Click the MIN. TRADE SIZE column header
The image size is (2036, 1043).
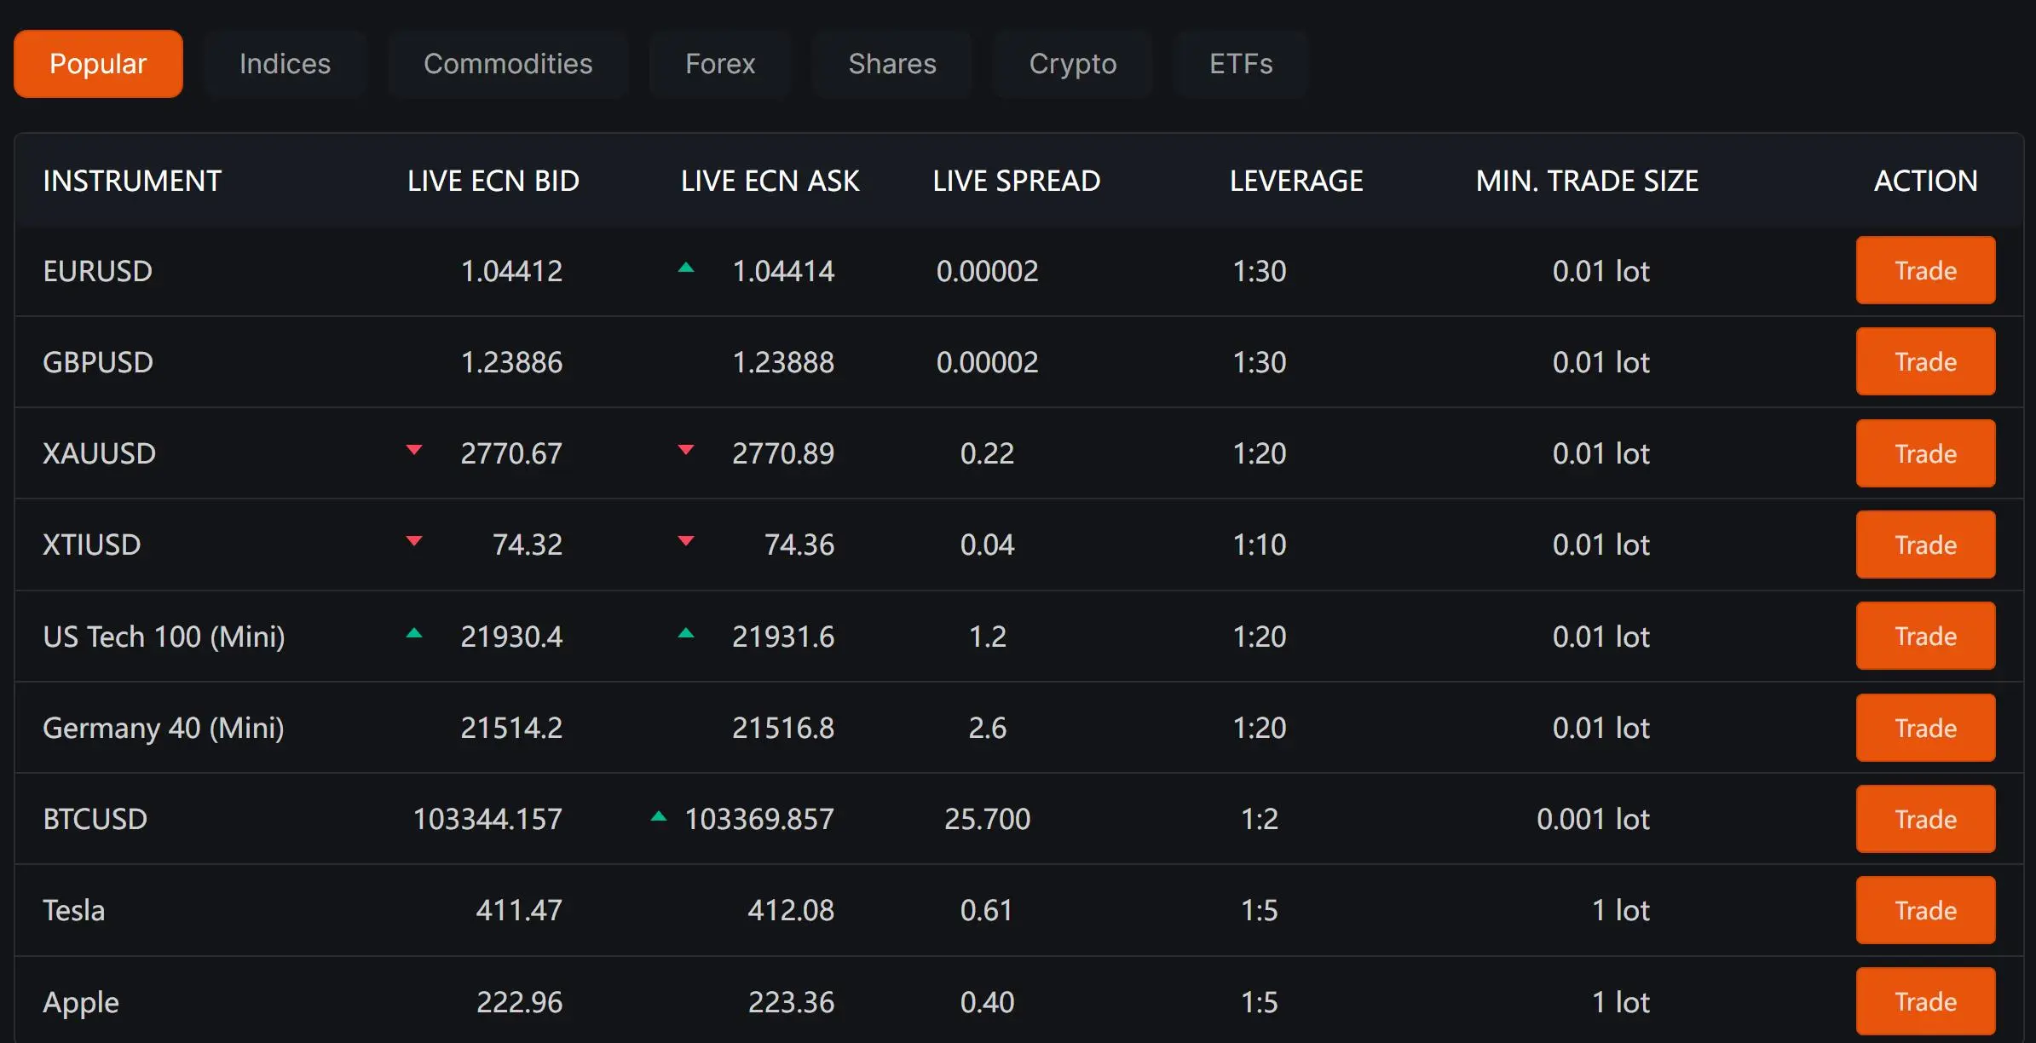1587,181
